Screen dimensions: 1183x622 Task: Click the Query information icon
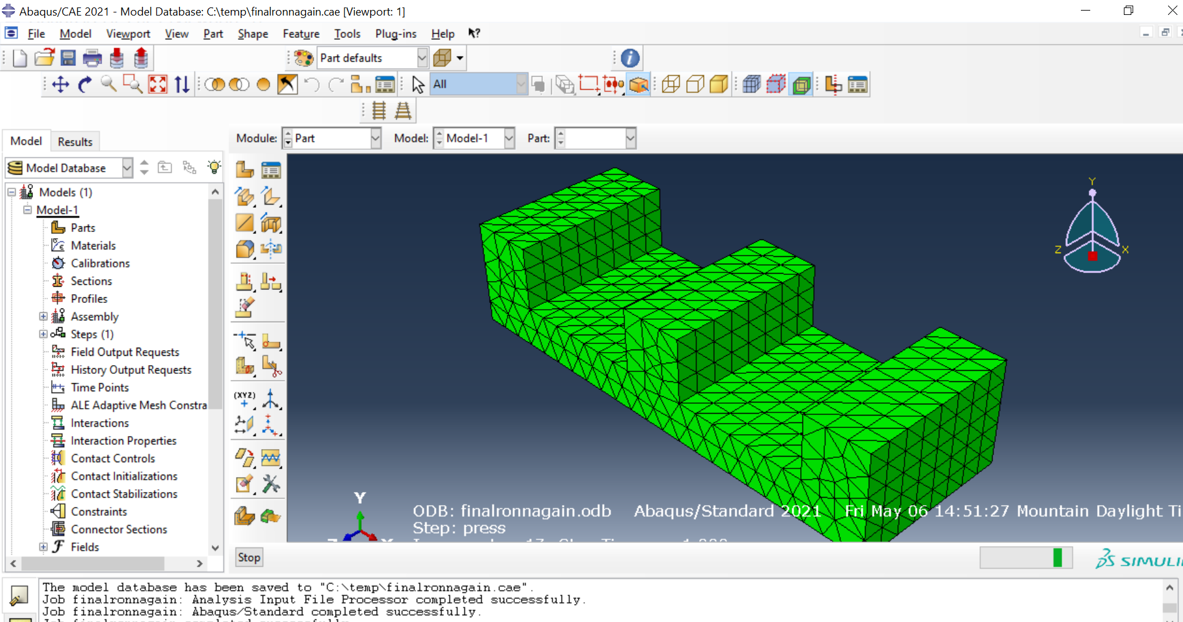[x=630, y=58]
